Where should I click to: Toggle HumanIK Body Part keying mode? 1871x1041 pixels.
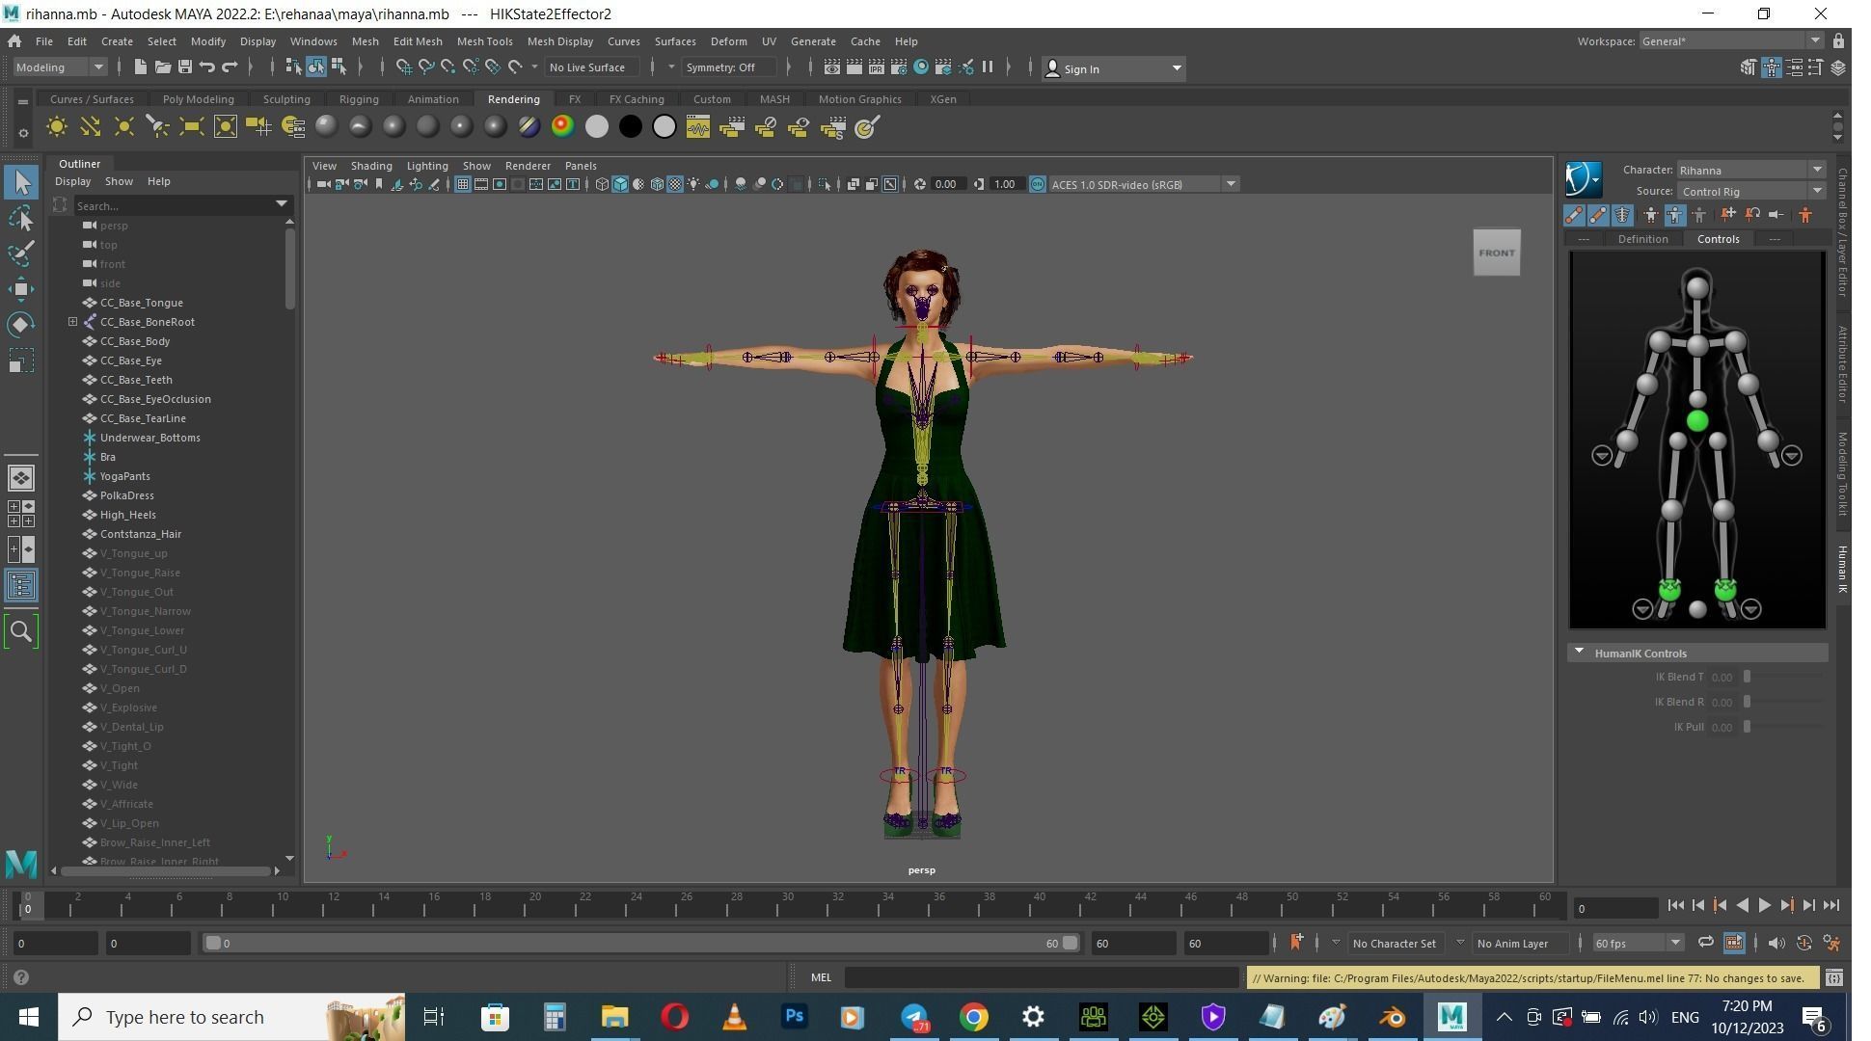(x=1674, y=215)
